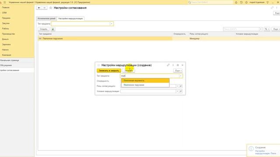Click the green copy icon next to Создать
This screenshot has height=157, width=280.
click(x=53, y=29)
